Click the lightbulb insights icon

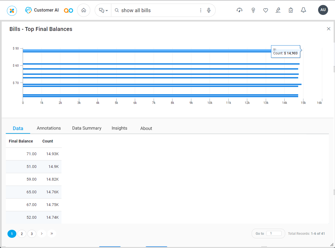253,10
